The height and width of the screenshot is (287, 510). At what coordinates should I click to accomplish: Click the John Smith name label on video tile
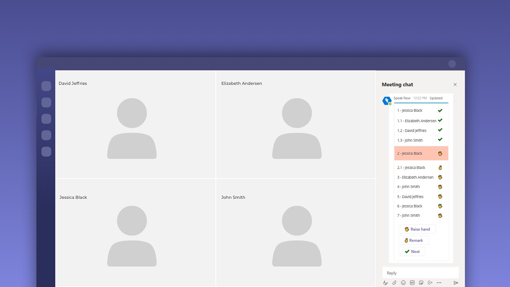[233, 197]
